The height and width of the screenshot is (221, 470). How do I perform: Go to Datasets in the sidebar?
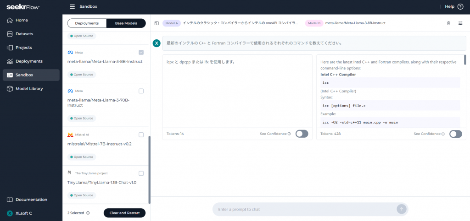point(31,34)
